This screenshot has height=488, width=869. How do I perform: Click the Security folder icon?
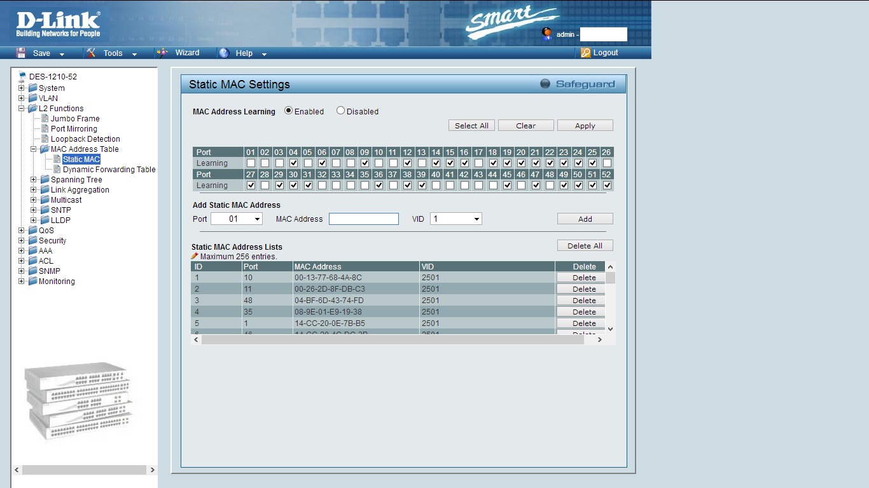click(x=32, y=241)
